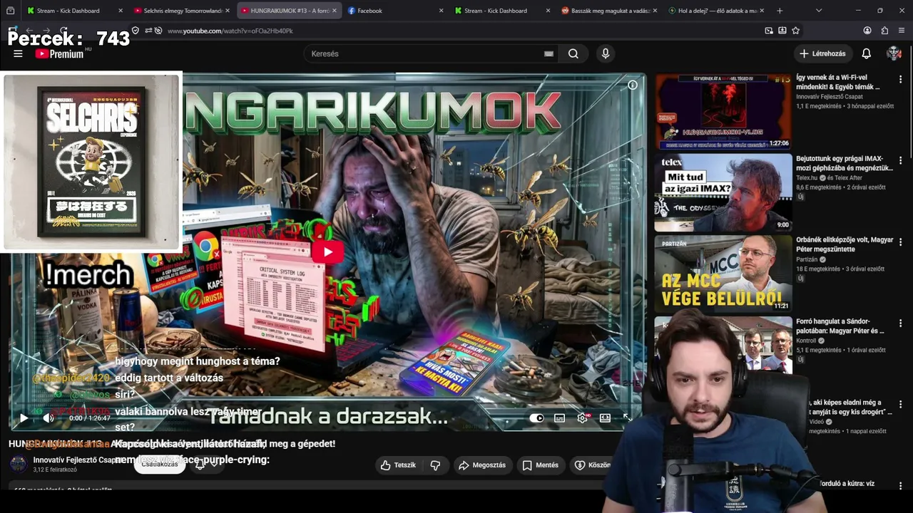Open the Hol a delej? tab
This screenshot has height=513, width=913.
pyautogui.click(x=717, y=11)
